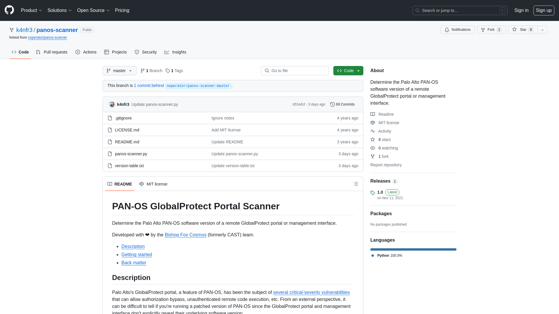Screen dimensions: 559x314
Task: Click the Projects icon in nav bar
Action: tap(107, 52)
